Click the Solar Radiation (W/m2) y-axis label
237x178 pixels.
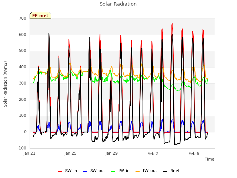[x=5, y=84]
